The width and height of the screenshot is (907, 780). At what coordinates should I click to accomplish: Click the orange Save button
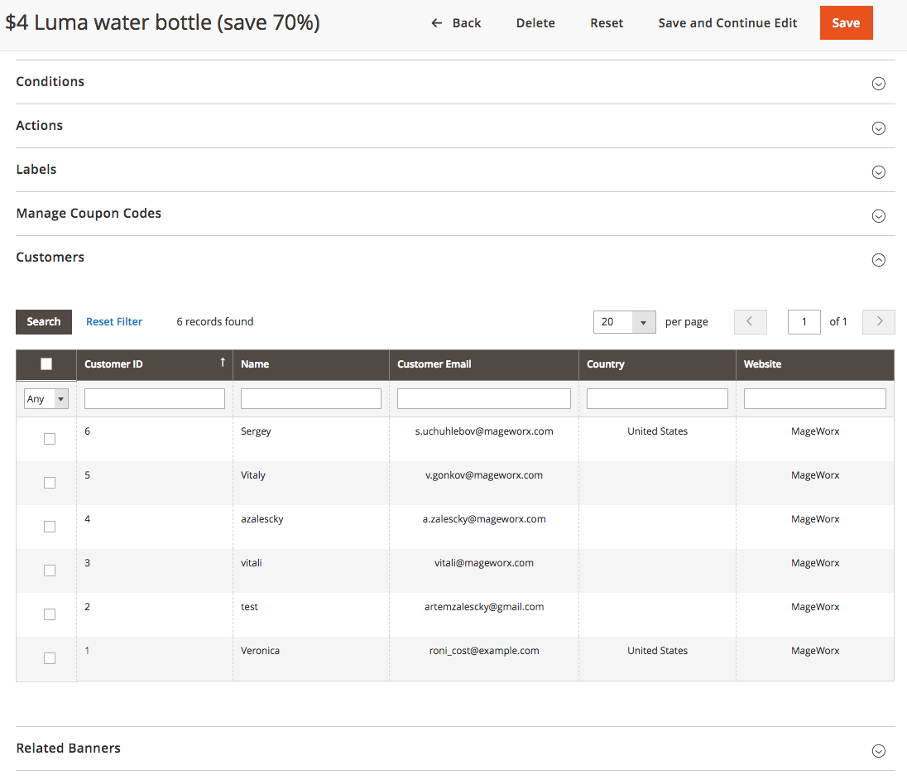(846, 23)
